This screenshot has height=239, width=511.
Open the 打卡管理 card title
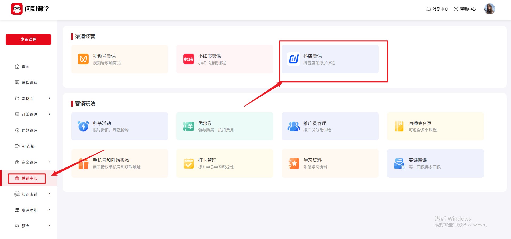[x=207, y=160]
